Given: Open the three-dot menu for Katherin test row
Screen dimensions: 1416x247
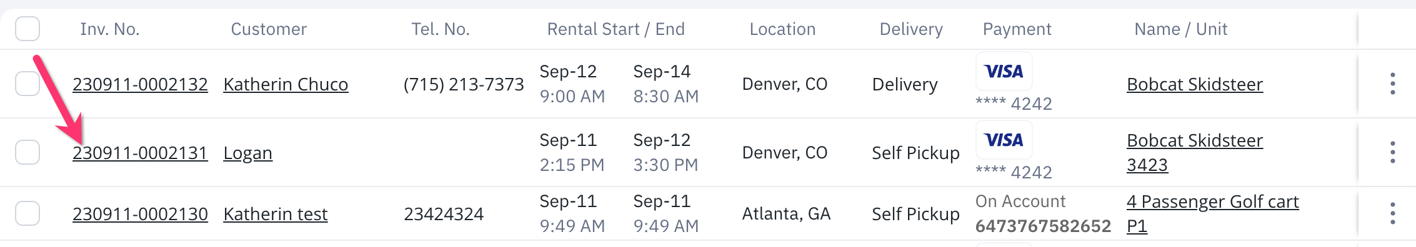Looking at the screenshot, I should 1392,213.
